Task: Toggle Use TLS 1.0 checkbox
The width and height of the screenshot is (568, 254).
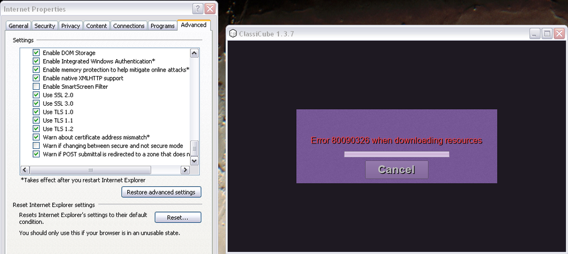Action: (x=36, y=111)
